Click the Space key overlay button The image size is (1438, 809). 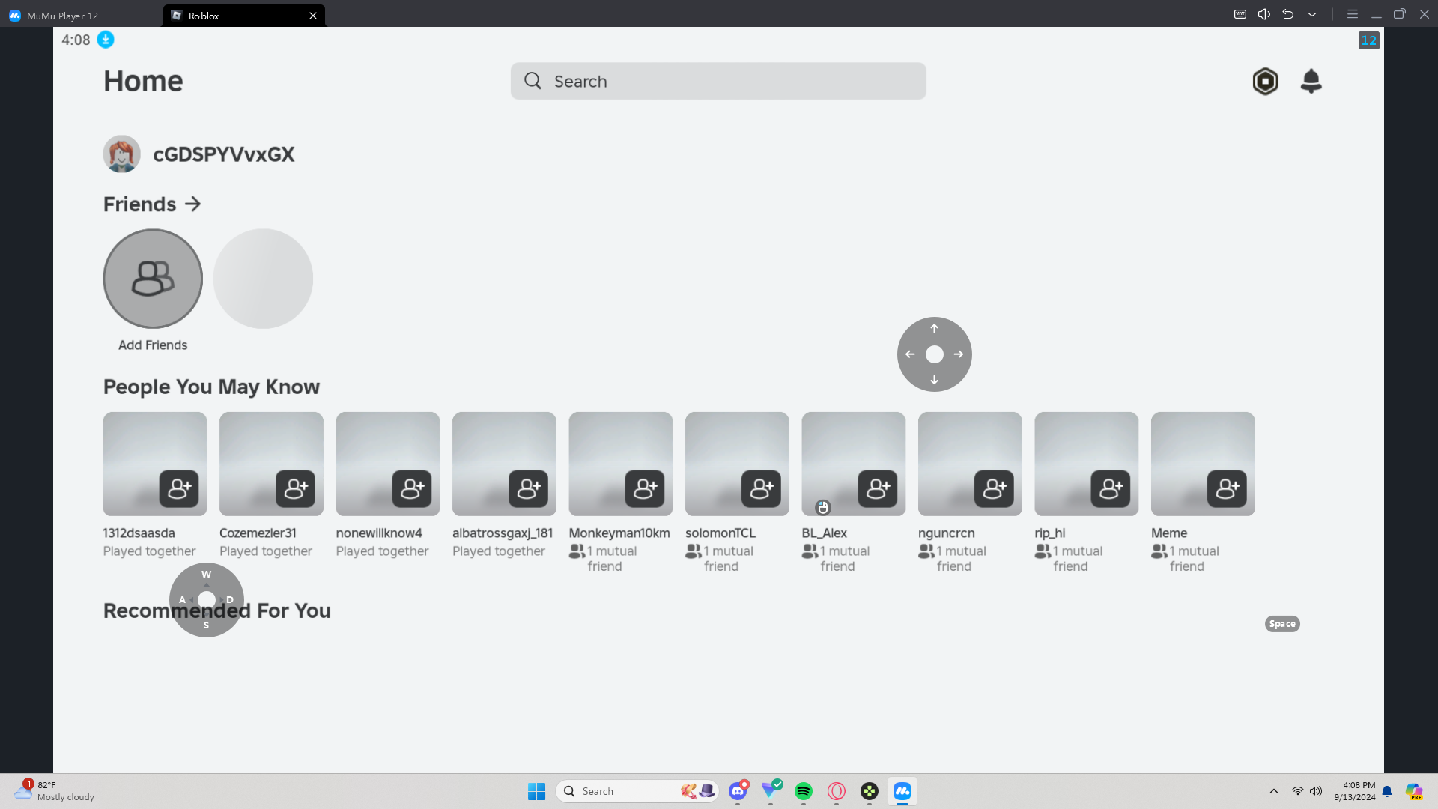(1282, 624)
